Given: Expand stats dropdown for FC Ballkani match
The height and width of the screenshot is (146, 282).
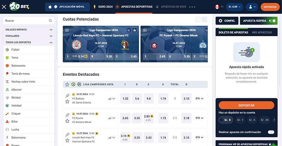Looking at the screenshot, I should pos(112,99).
